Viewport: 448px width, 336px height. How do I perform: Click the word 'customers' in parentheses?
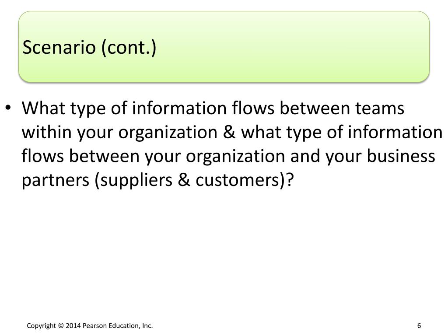point(239,181)
